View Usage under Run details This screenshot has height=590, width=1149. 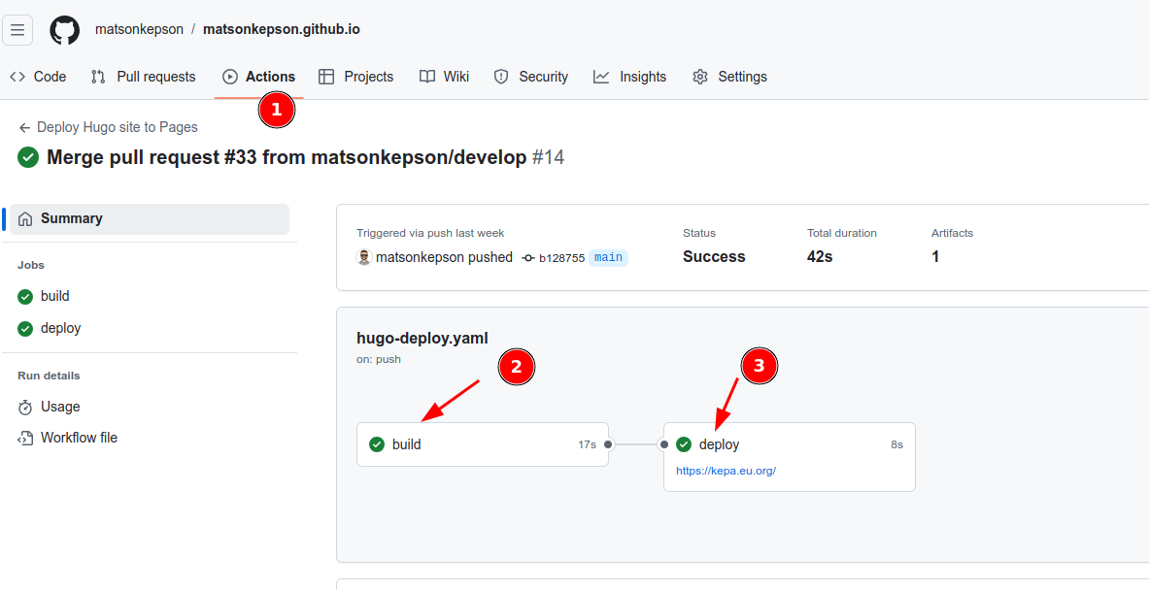click(x=60, y=407)
